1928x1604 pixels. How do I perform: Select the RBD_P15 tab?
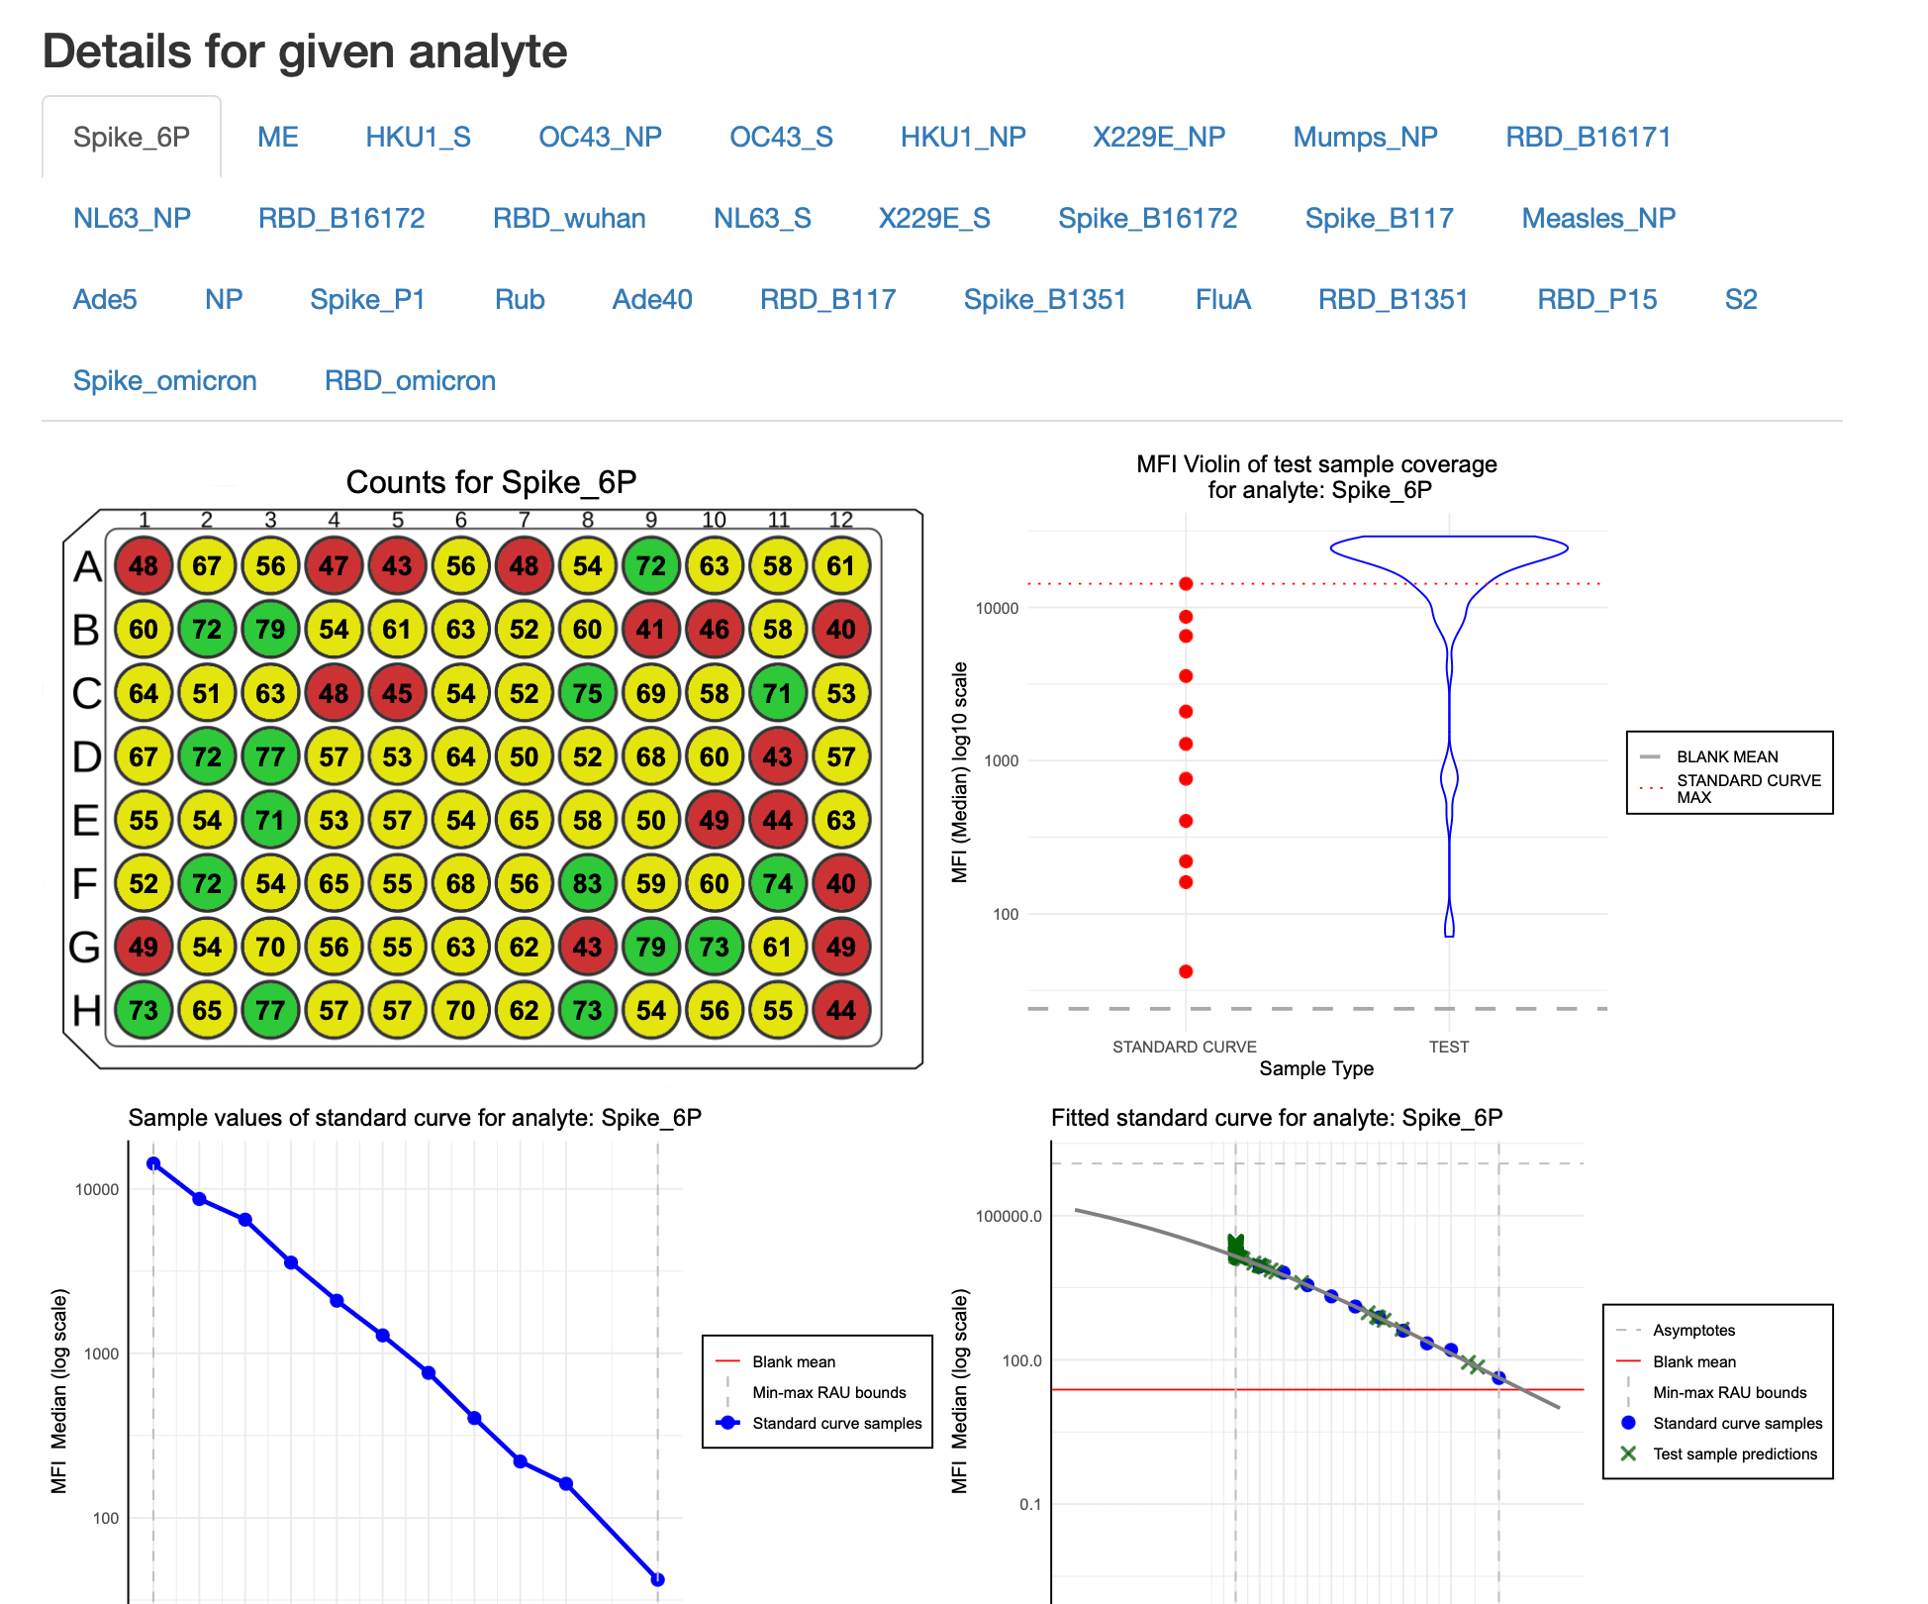point(1597,299)
